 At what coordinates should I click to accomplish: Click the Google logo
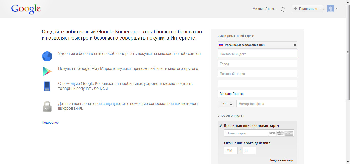tap(26, 9)
